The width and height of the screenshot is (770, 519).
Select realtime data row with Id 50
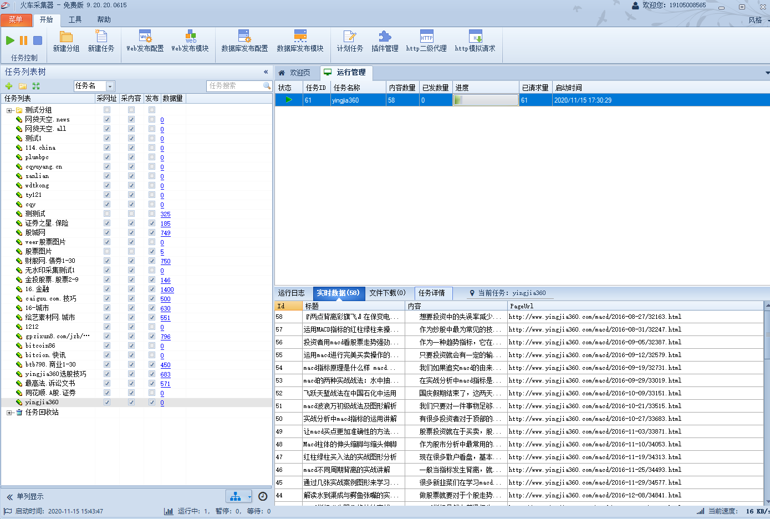point(519,419)
